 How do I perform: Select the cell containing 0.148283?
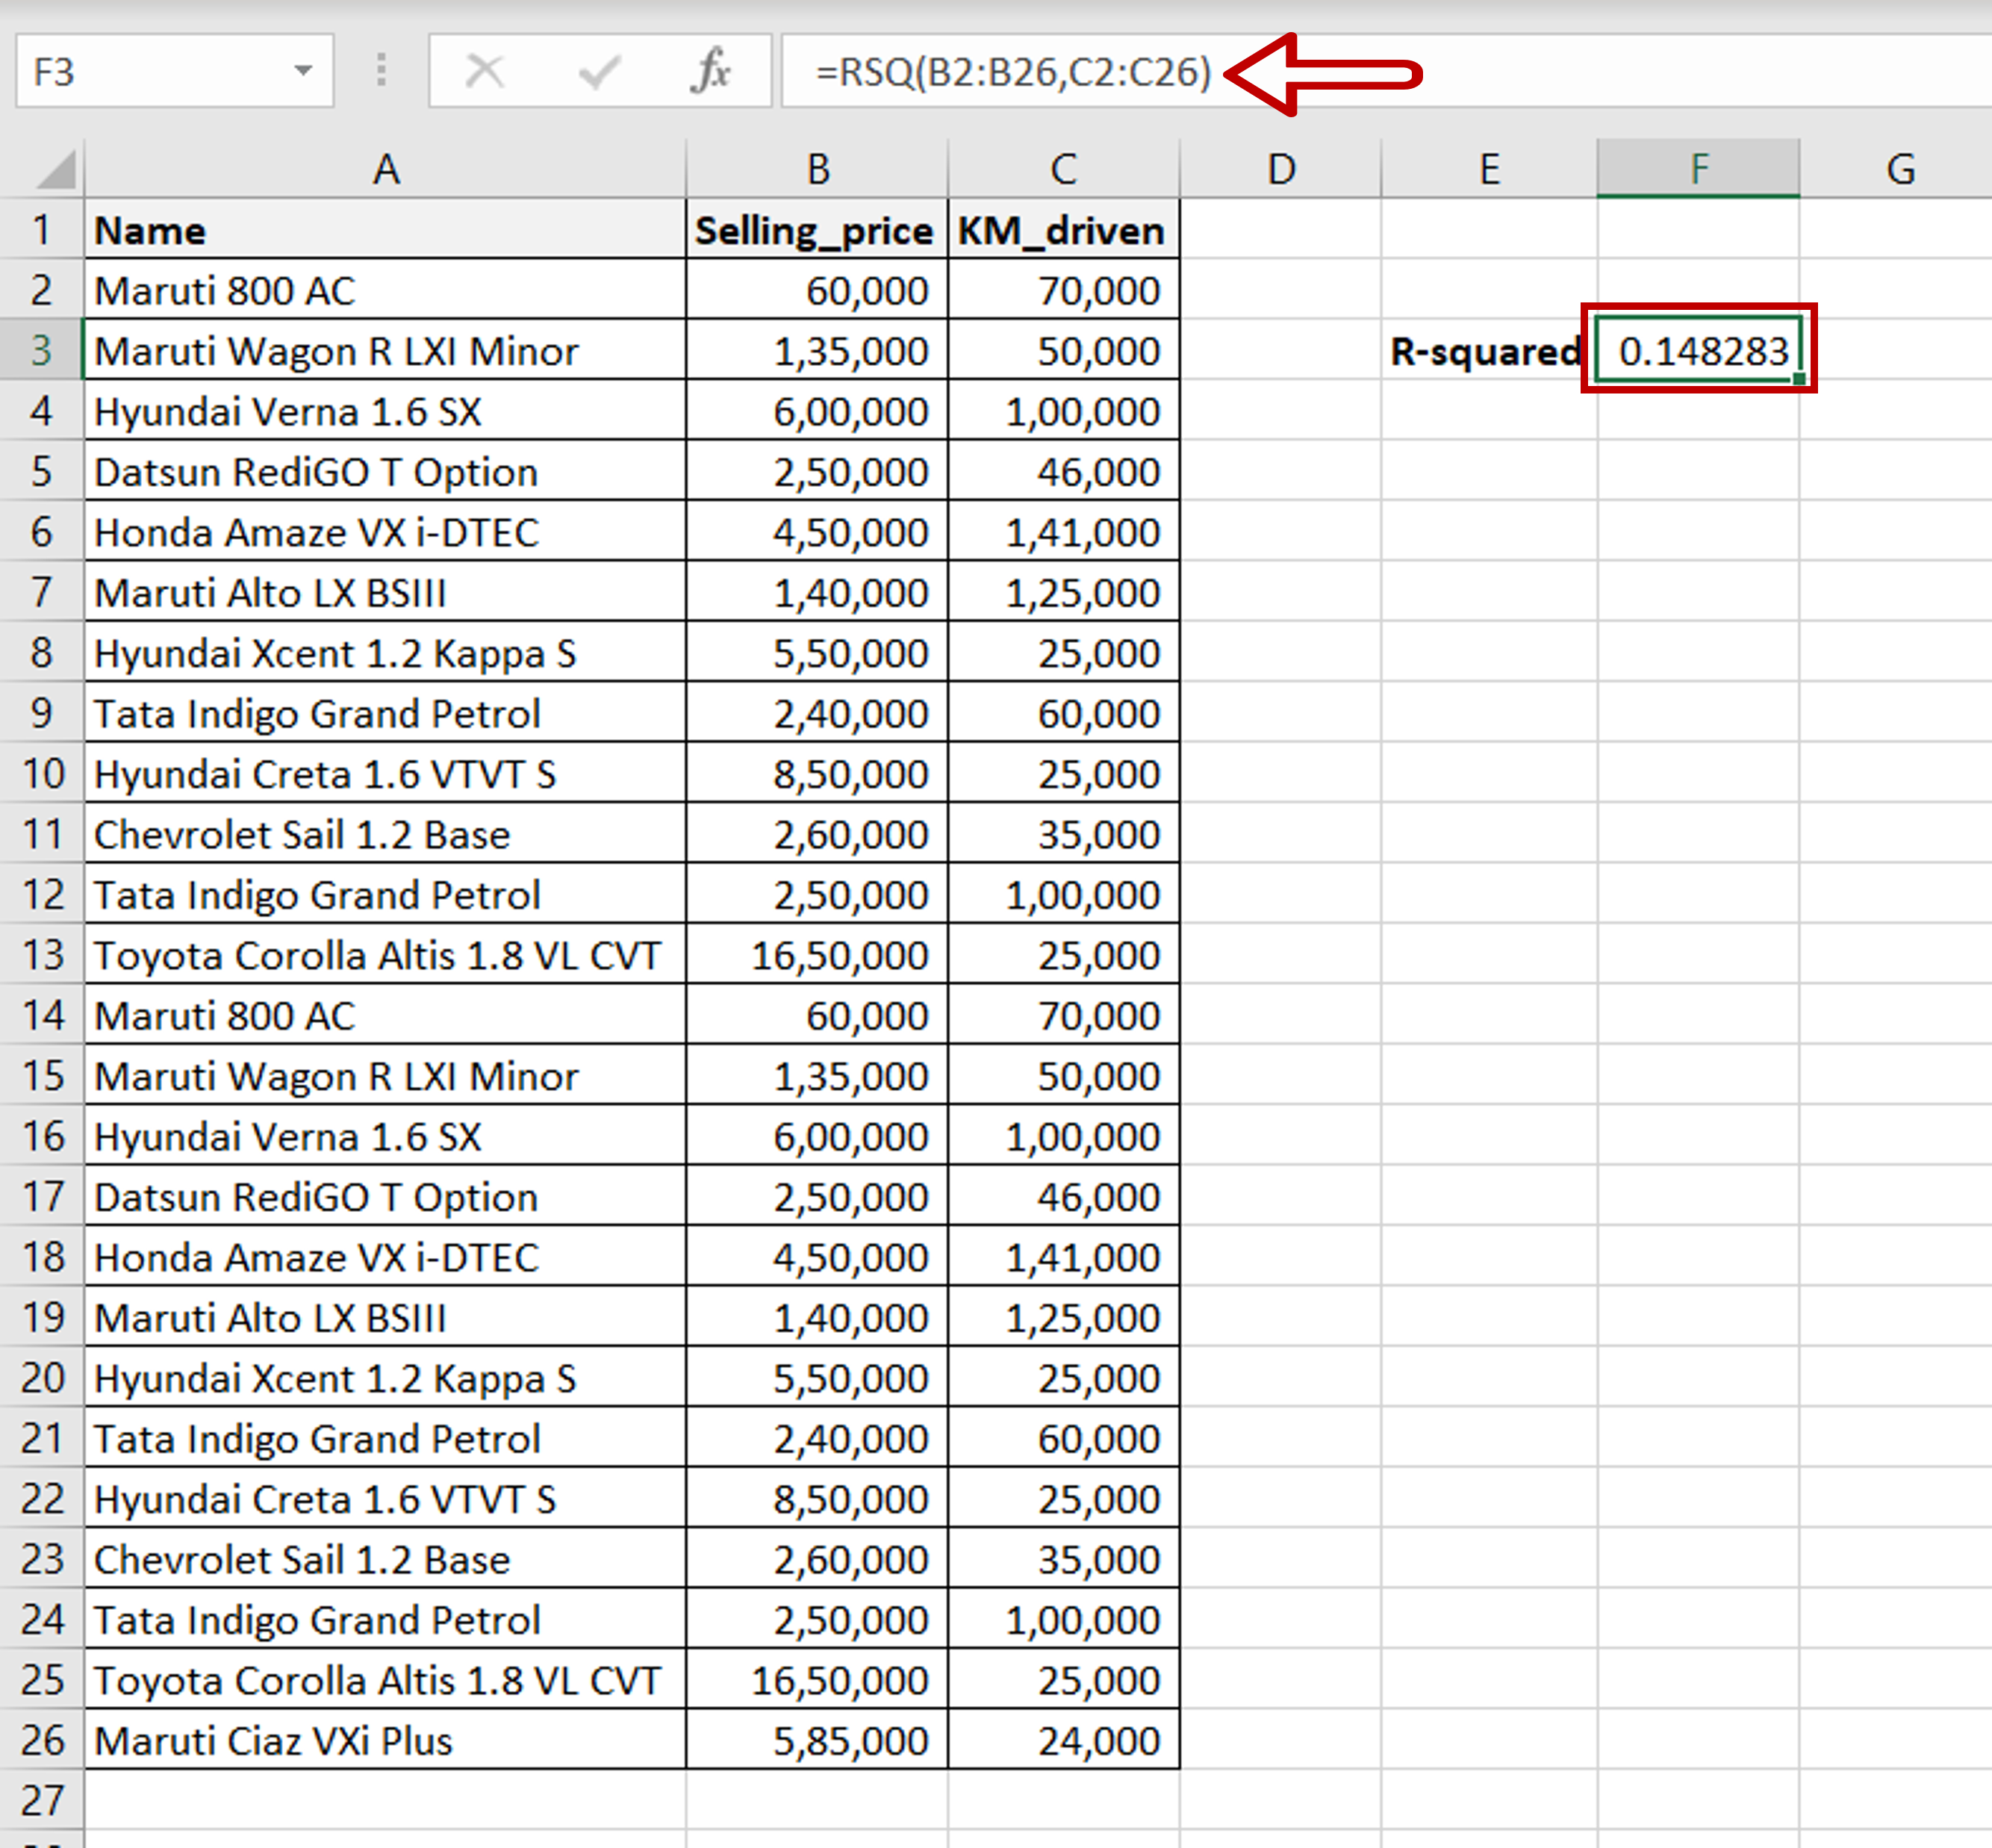(x=1700, y=351)
